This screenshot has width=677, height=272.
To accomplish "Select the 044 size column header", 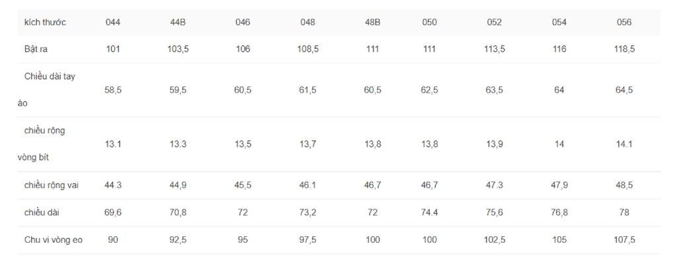I will [x=112, y=22].
